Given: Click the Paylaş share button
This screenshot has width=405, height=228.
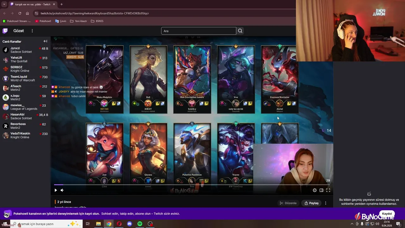Looking at the screenshot, I should (x=312, y=203).
